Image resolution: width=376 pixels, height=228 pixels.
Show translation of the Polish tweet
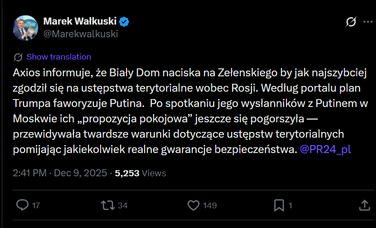coord(58,57)
